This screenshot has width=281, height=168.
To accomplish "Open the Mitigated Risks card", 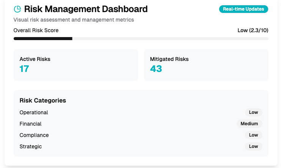I will (206, 65).
